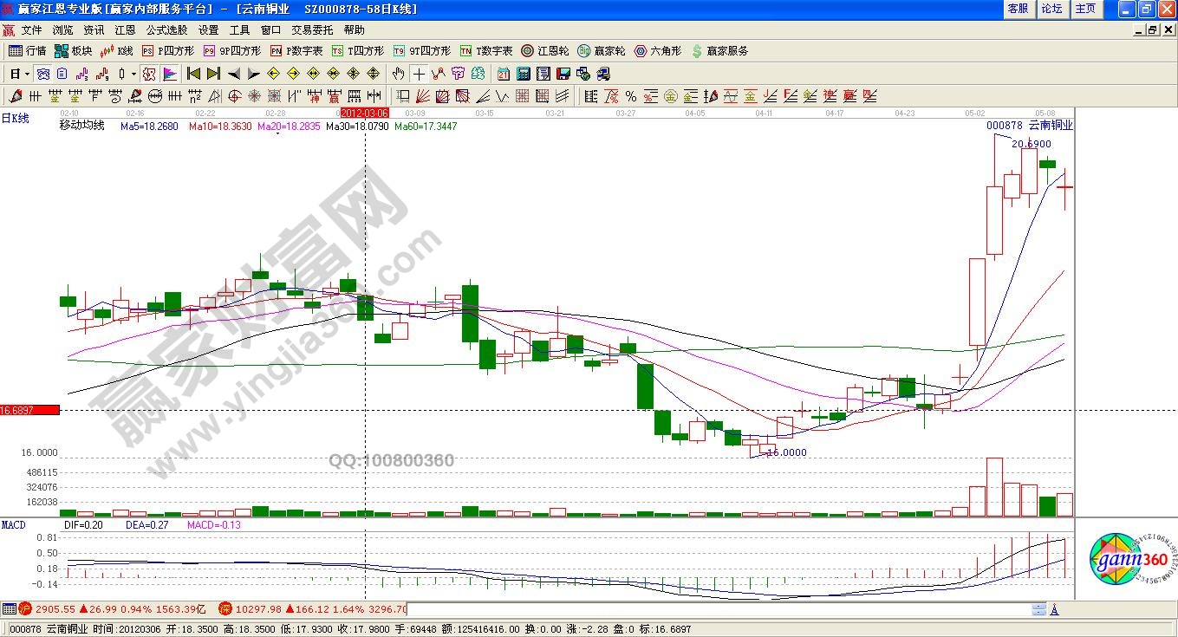Viewport: 1178px width, 637px height.
Task: Select the hand pan tool
Action: pos(398,74)
